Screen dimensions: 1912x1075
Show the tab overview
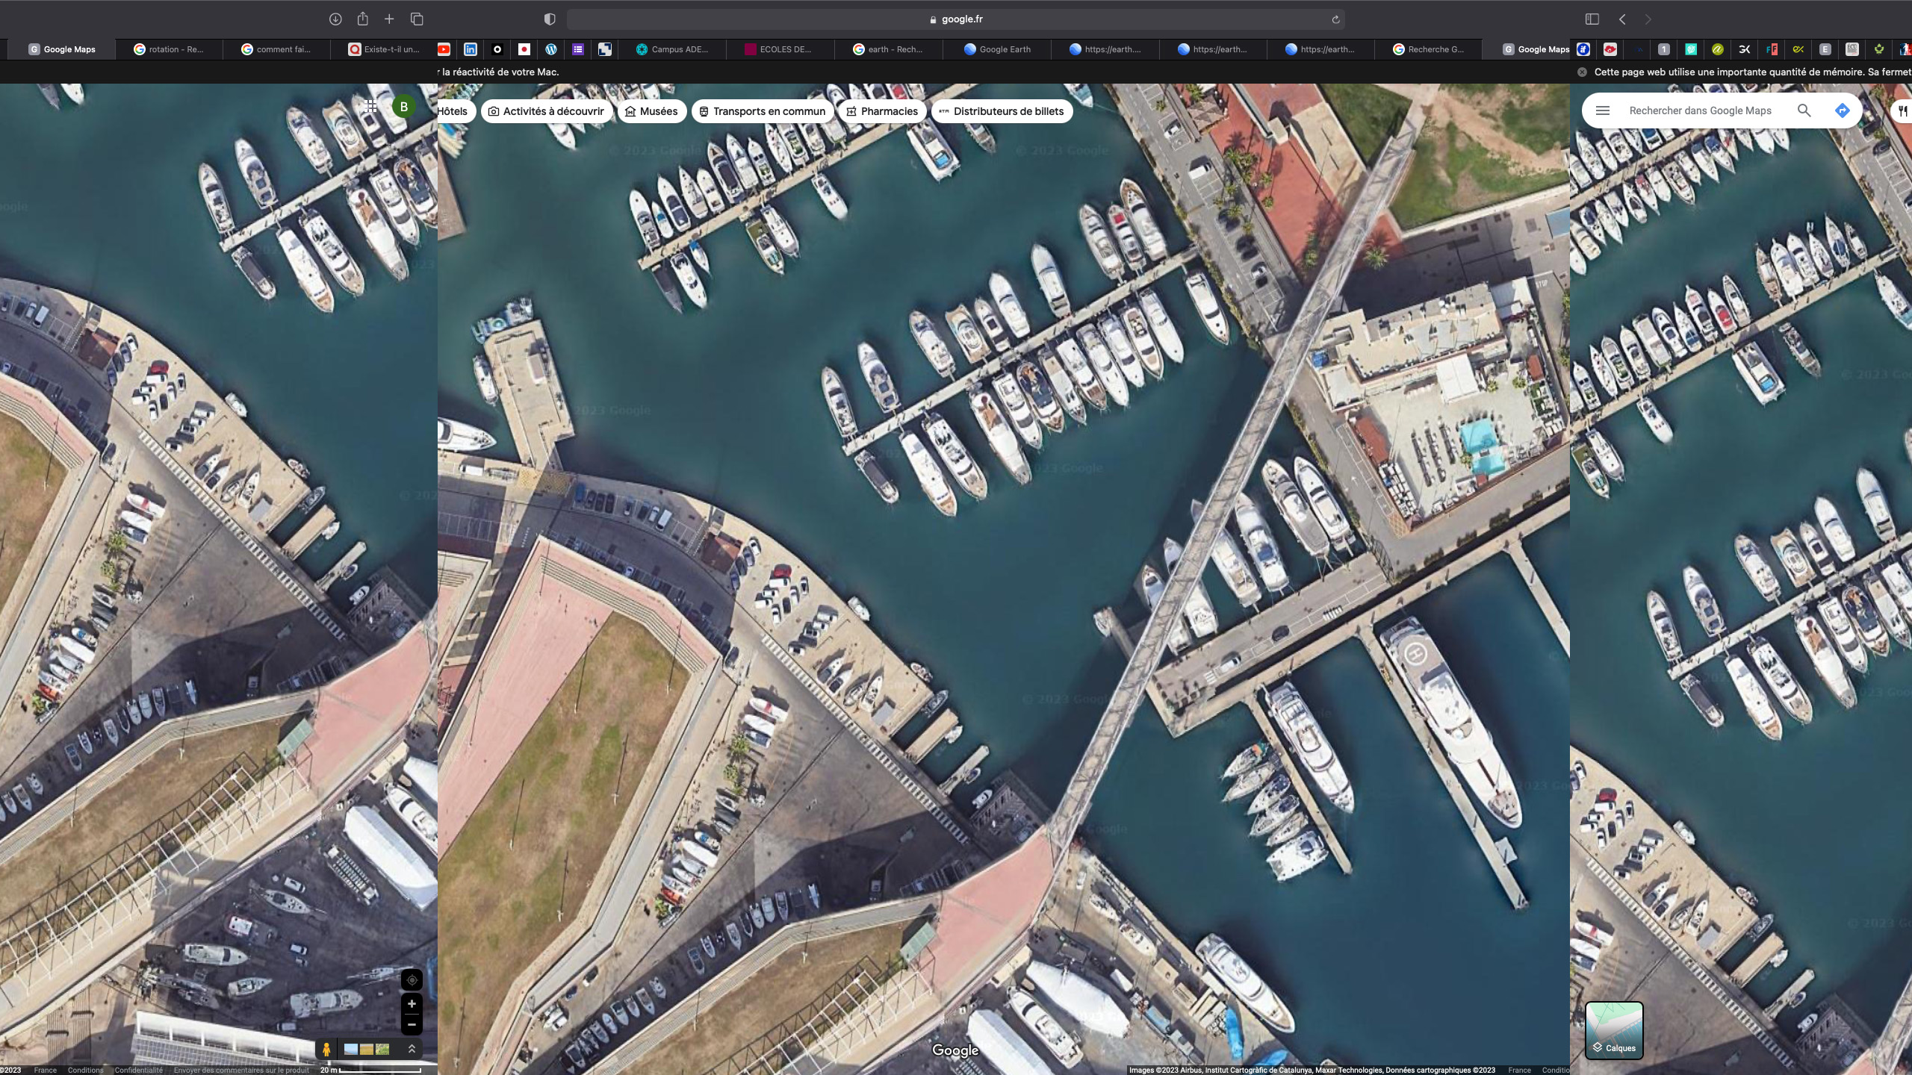tap(417, 19)
